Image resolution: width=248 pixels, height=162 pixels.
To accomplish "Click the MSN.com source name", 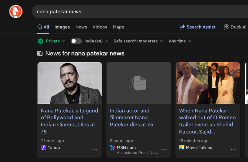I will pyautogui.click(x=126, y=147).
